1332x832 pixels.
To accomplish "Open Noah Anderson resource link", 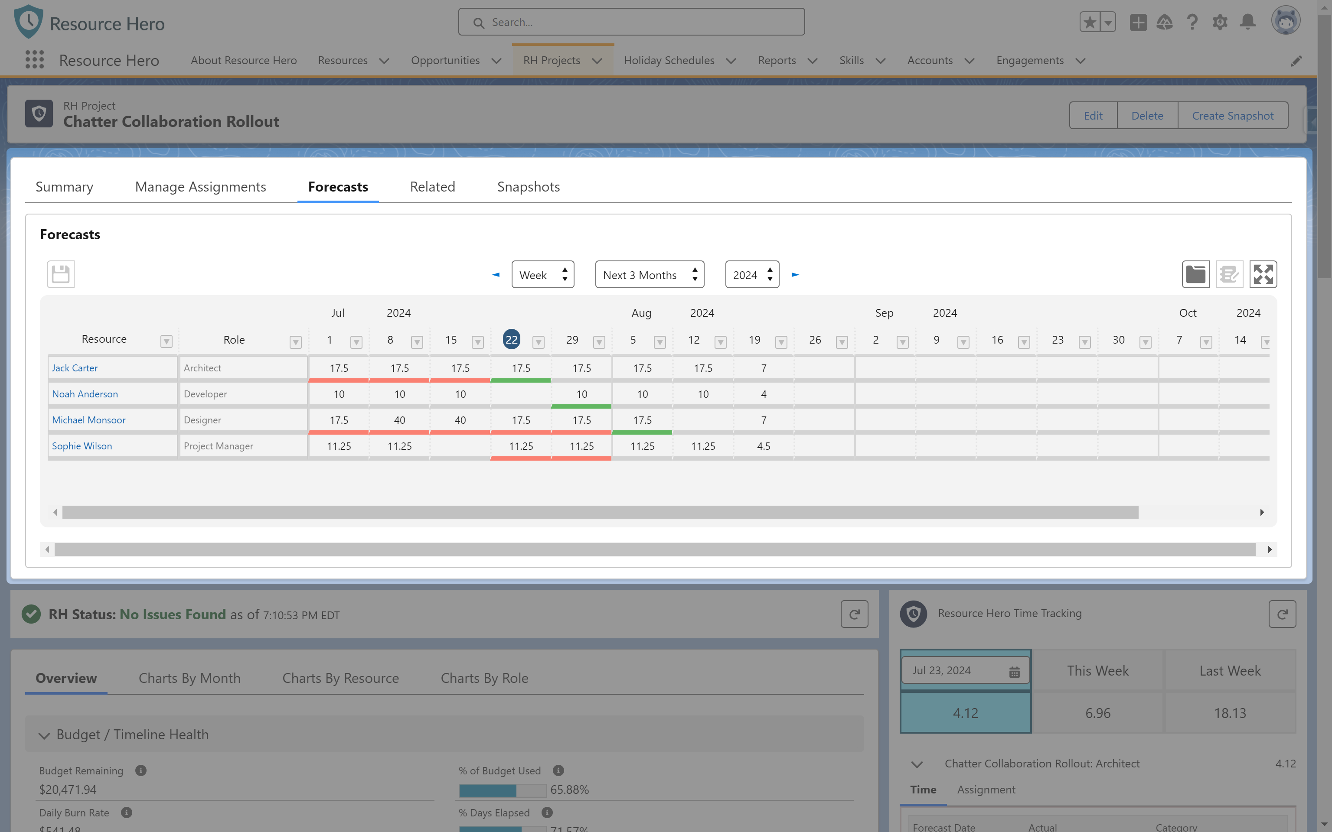I will point(85,394).
